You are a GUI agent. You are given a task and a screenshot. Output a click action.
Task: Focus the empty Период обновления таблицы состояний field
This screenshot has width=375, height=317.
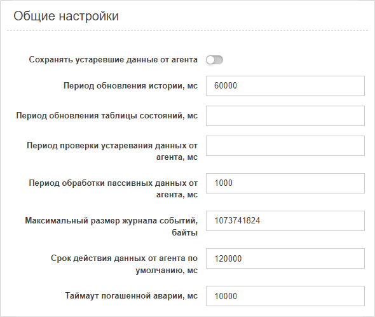[x=285, y=116]
